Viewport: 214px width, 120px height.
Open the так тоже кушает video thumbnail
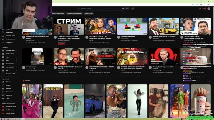[37, 56]
